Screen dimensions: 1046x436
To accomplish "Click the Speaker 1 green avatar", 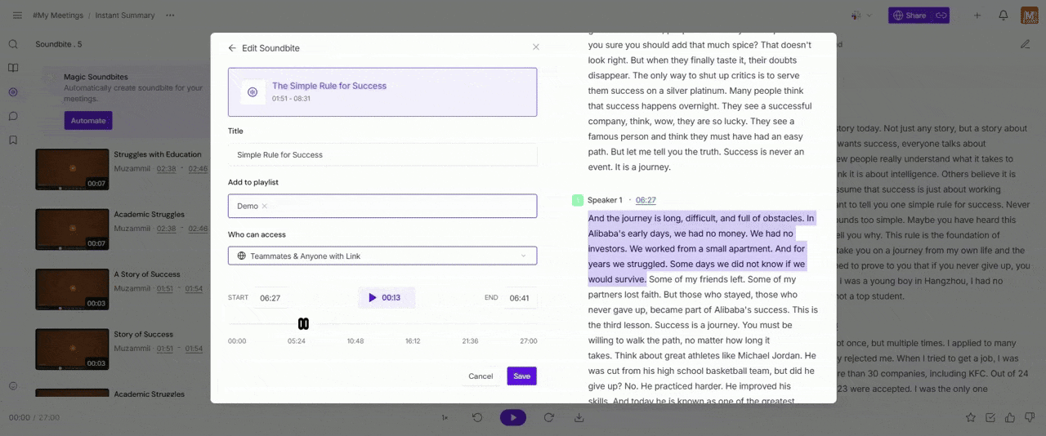I will point(578,200).
